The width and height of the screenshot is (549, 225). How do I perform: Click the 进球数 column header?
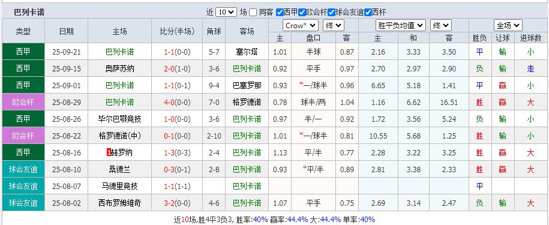531,38
